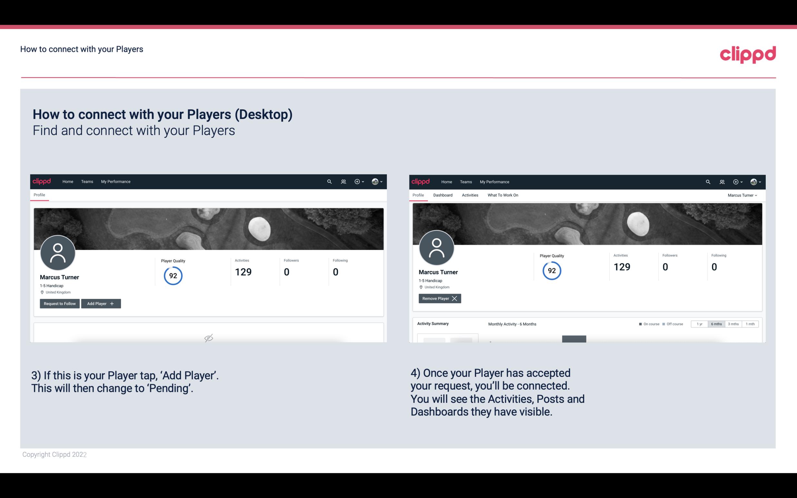The height and width of the screenshot is (498, 797).
Task: Expand the Marcus Turner profile dropdown
Action: (x=756, y=195)
